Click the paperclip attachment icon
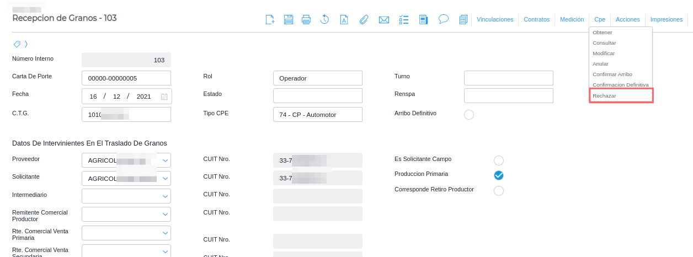 tap(364, 20)
